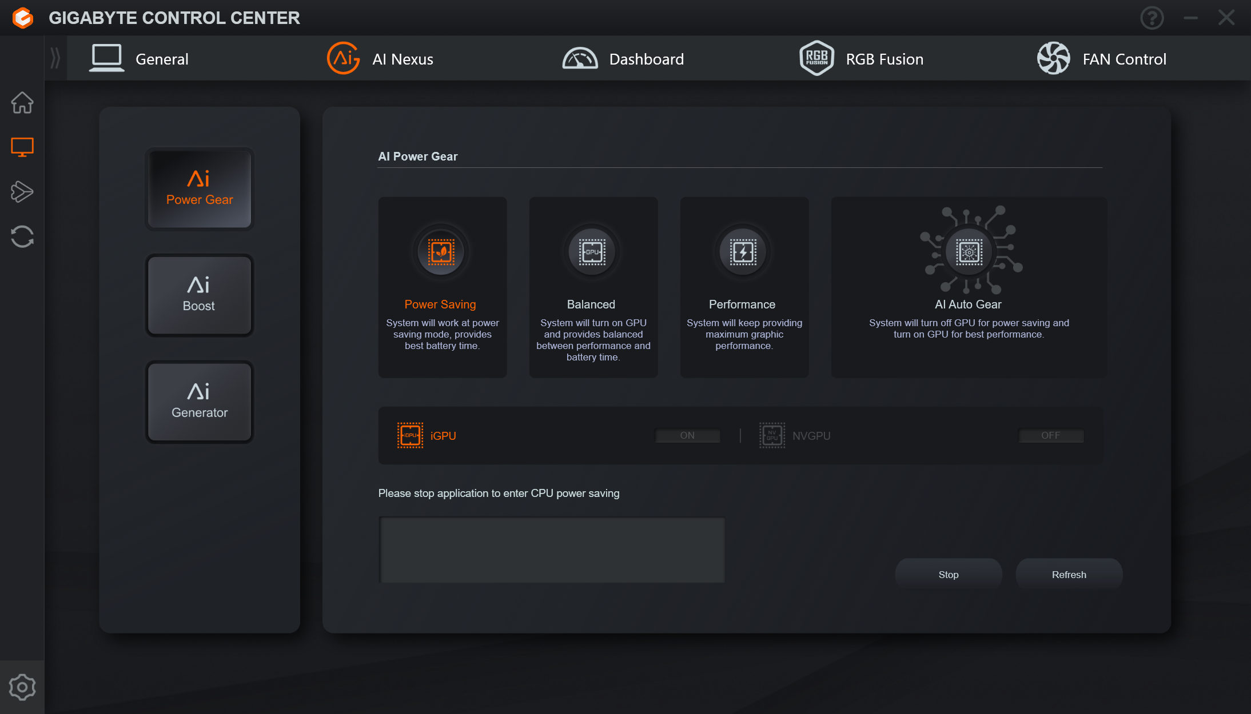This screenshot has height=714, width=1251.
Task: Select the Performance mode icon
Action: (x=743, y=252)
